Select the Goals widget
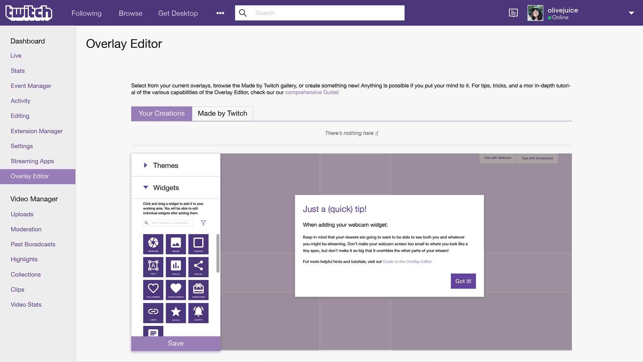643x362 pixels. 176,313
